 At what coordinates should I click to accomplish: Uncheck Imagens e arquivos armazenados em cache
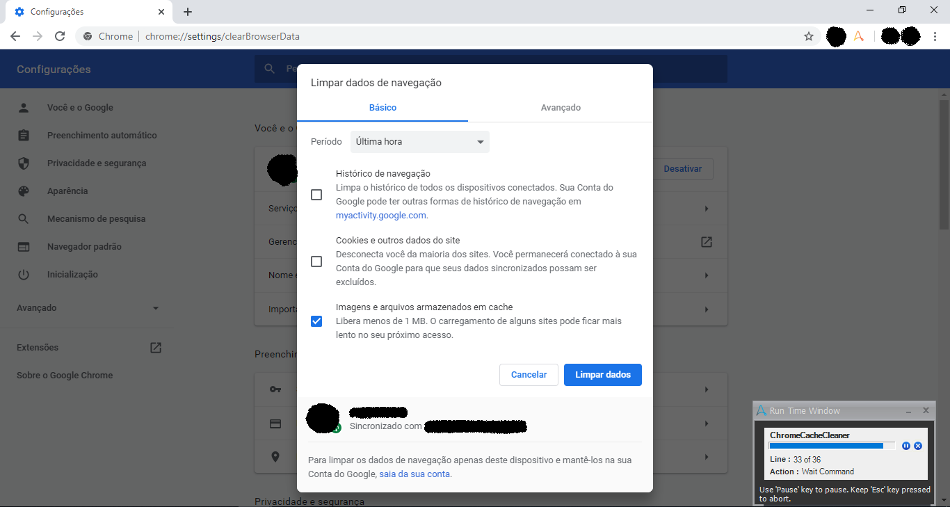pos(316,321)
